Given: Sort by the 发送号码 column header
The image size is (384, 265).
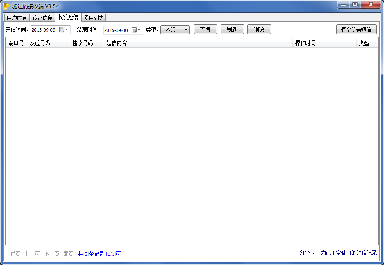Looking at the screenshot, I should coord(48,43).
